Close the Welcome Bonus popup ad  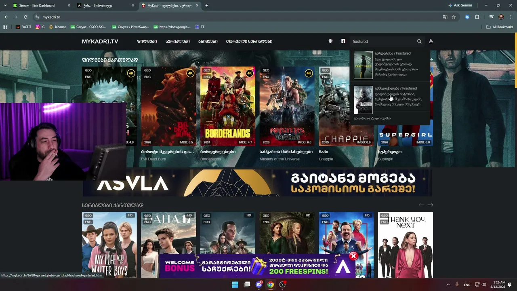click(353, 256)
